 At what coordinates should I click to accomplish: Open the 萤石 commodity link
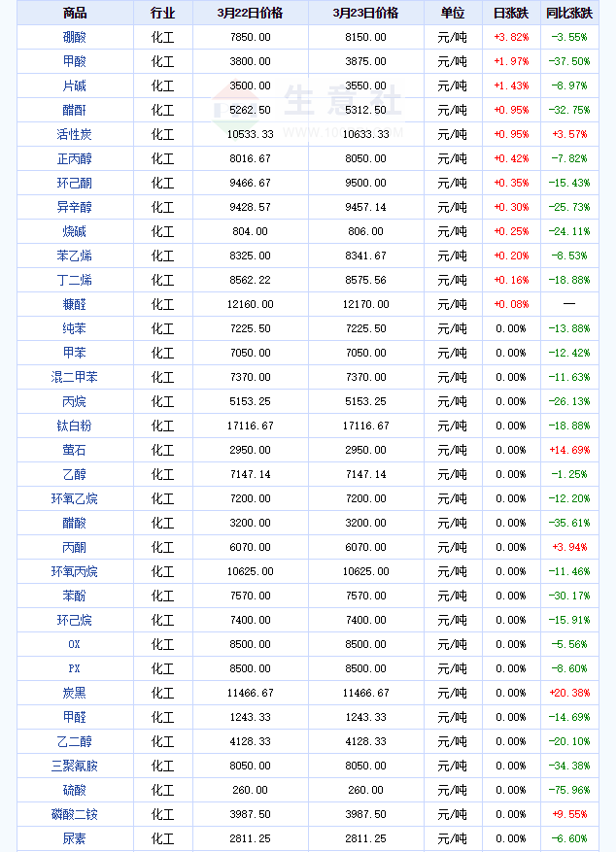coord(75,450)
